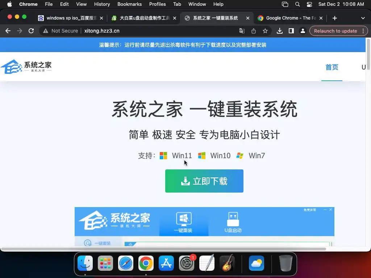Click the 一键重装 tab in preview image

(x=184, y=223)
